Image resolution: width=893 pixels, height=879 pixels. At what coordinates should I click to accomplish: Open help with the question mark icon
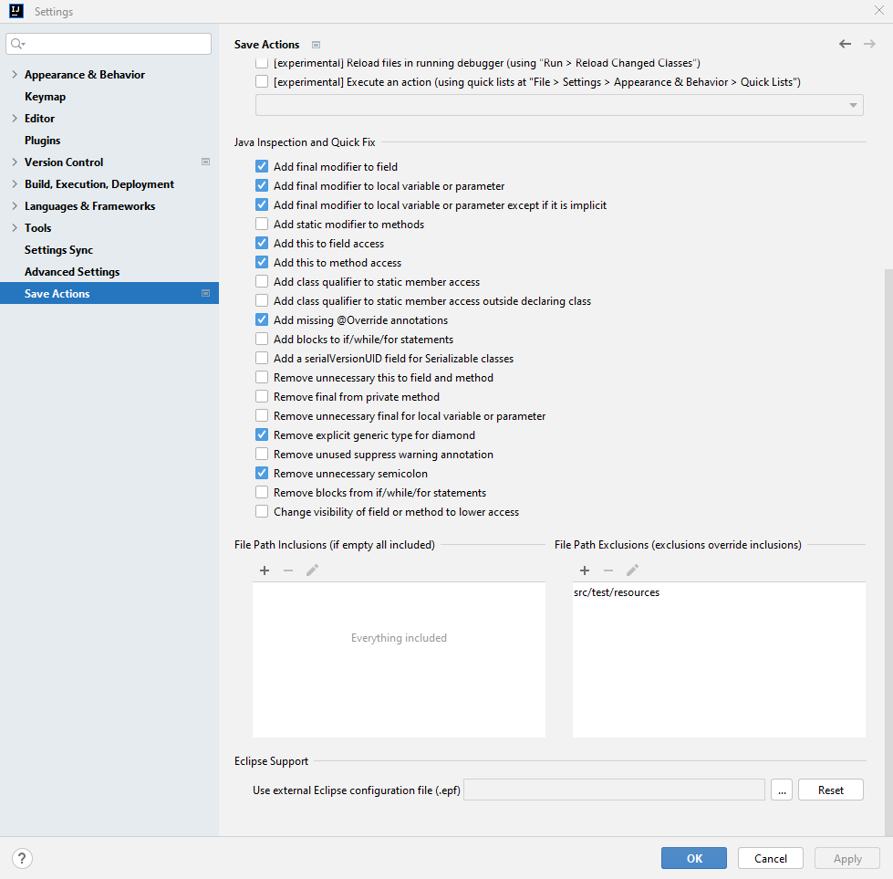click(22, 858)
